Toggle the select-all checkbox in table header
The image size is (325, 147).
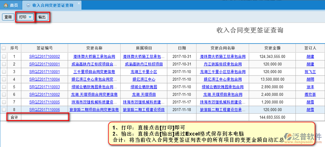pos(4,48)
